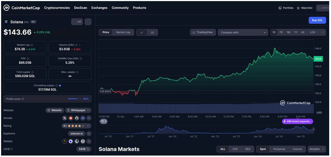Viewport: 331px width, 157px height.
Task: Open the Products menu
Action: (139, 8)
